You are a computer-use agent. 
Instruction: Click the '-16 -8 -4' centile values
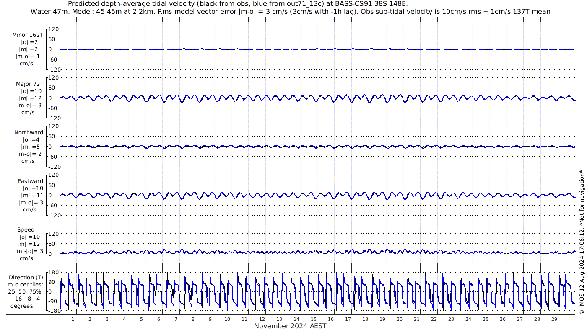point(26,299)
